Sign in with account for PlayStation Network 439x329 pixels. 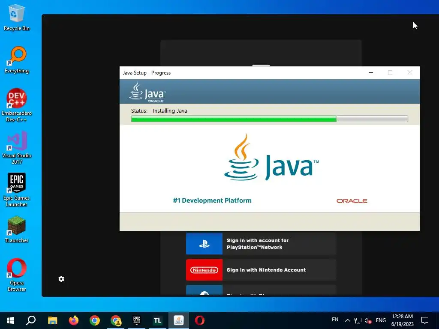click(x=261, y=244)
